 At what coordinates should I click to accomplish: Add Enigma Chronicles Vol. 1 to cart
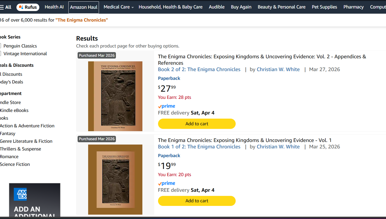tap(197, 201)
